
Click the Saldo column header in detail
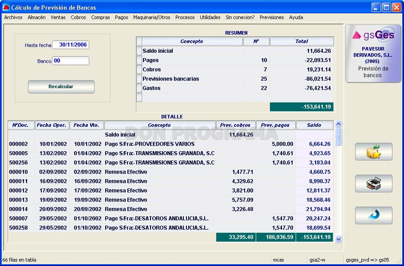coord(315,125)
